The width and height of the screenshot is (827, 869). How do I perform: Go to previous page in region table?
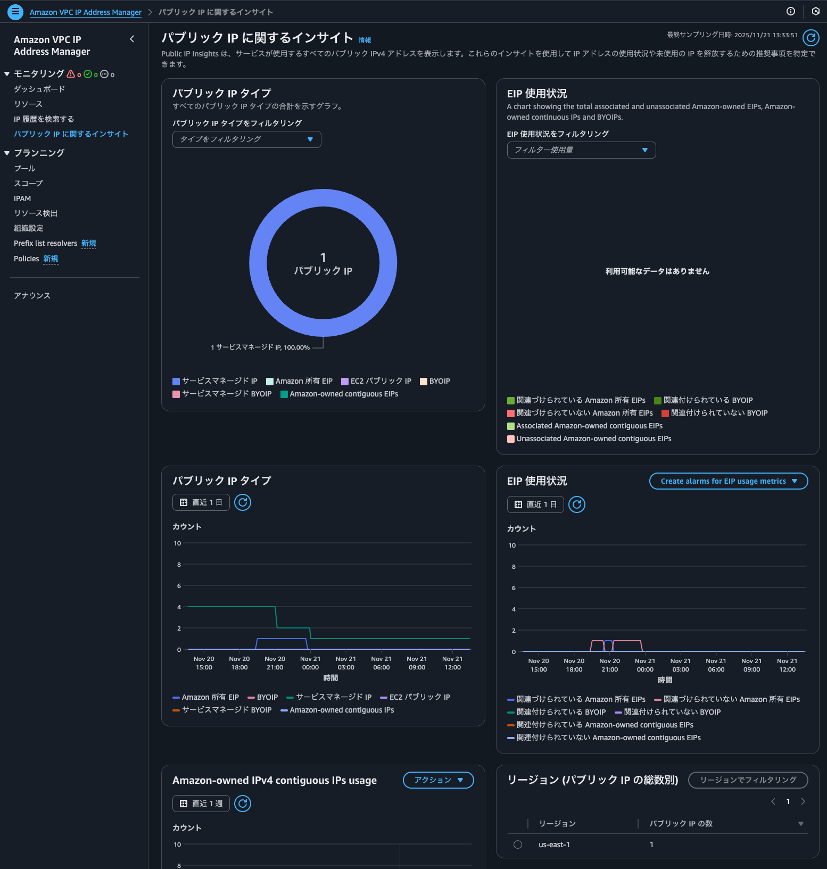773,801
